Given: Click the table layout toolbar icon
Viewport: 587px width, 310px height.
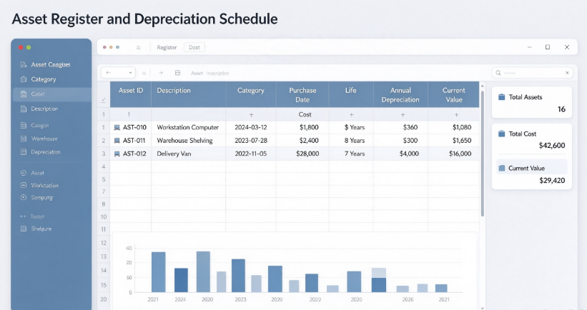Looking at the screenshot, I should click(178, 73).
